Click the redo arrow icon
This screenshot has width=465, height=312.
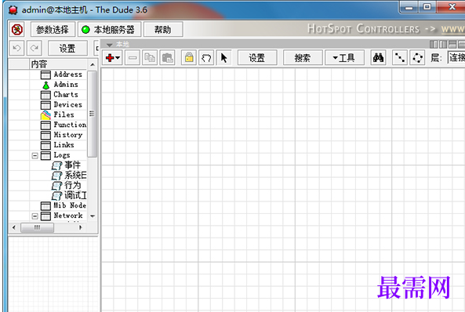click(x=35, y=48)
